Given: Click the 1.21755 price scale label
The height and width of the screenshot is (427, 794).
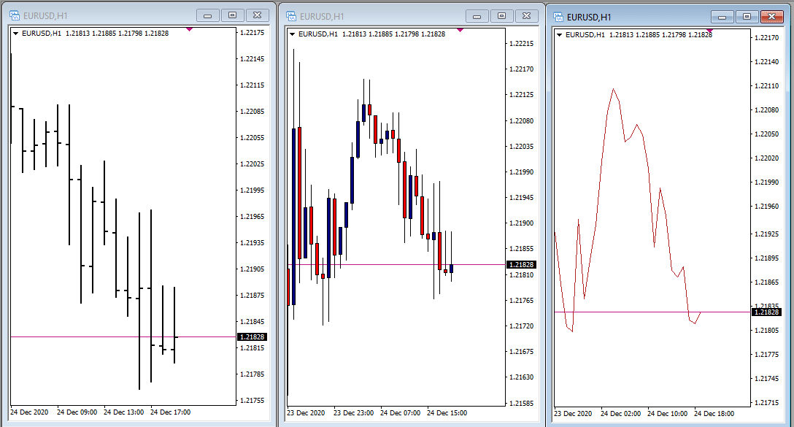Looking at the screenshot, I should [x=253, y=400].
